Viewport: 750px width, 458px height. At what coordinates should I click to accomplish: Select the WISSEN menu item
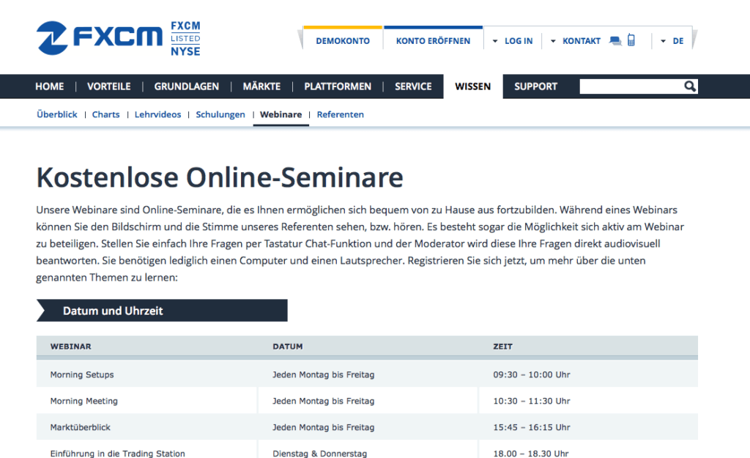(473, 86)
